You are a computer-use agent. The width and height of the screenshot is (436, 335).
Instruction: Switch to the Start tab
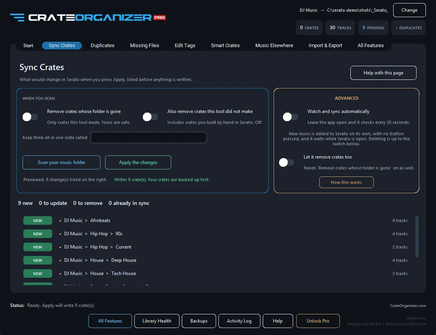pos(28,46)
